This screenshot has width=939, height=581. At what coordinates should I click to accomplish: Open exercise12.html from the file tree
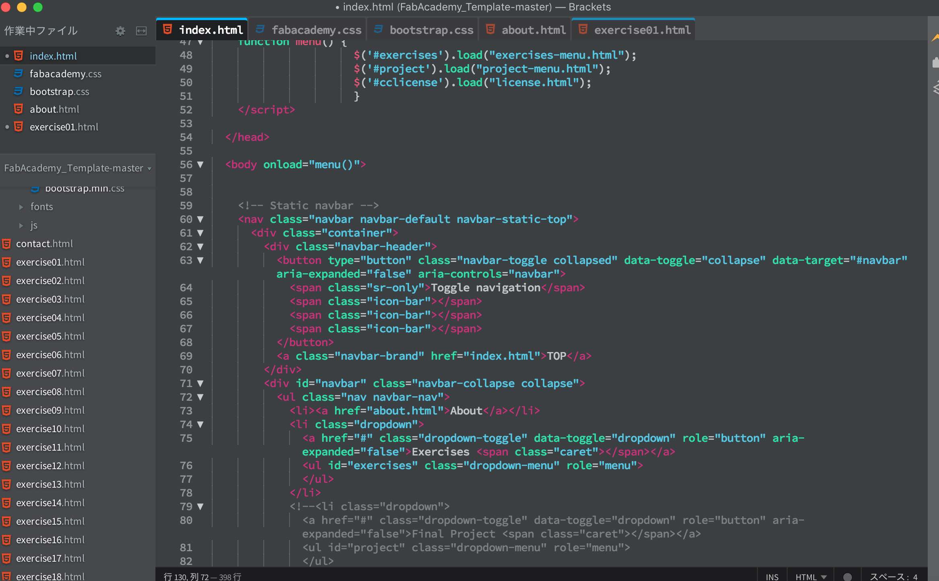[x=50, y=466]
